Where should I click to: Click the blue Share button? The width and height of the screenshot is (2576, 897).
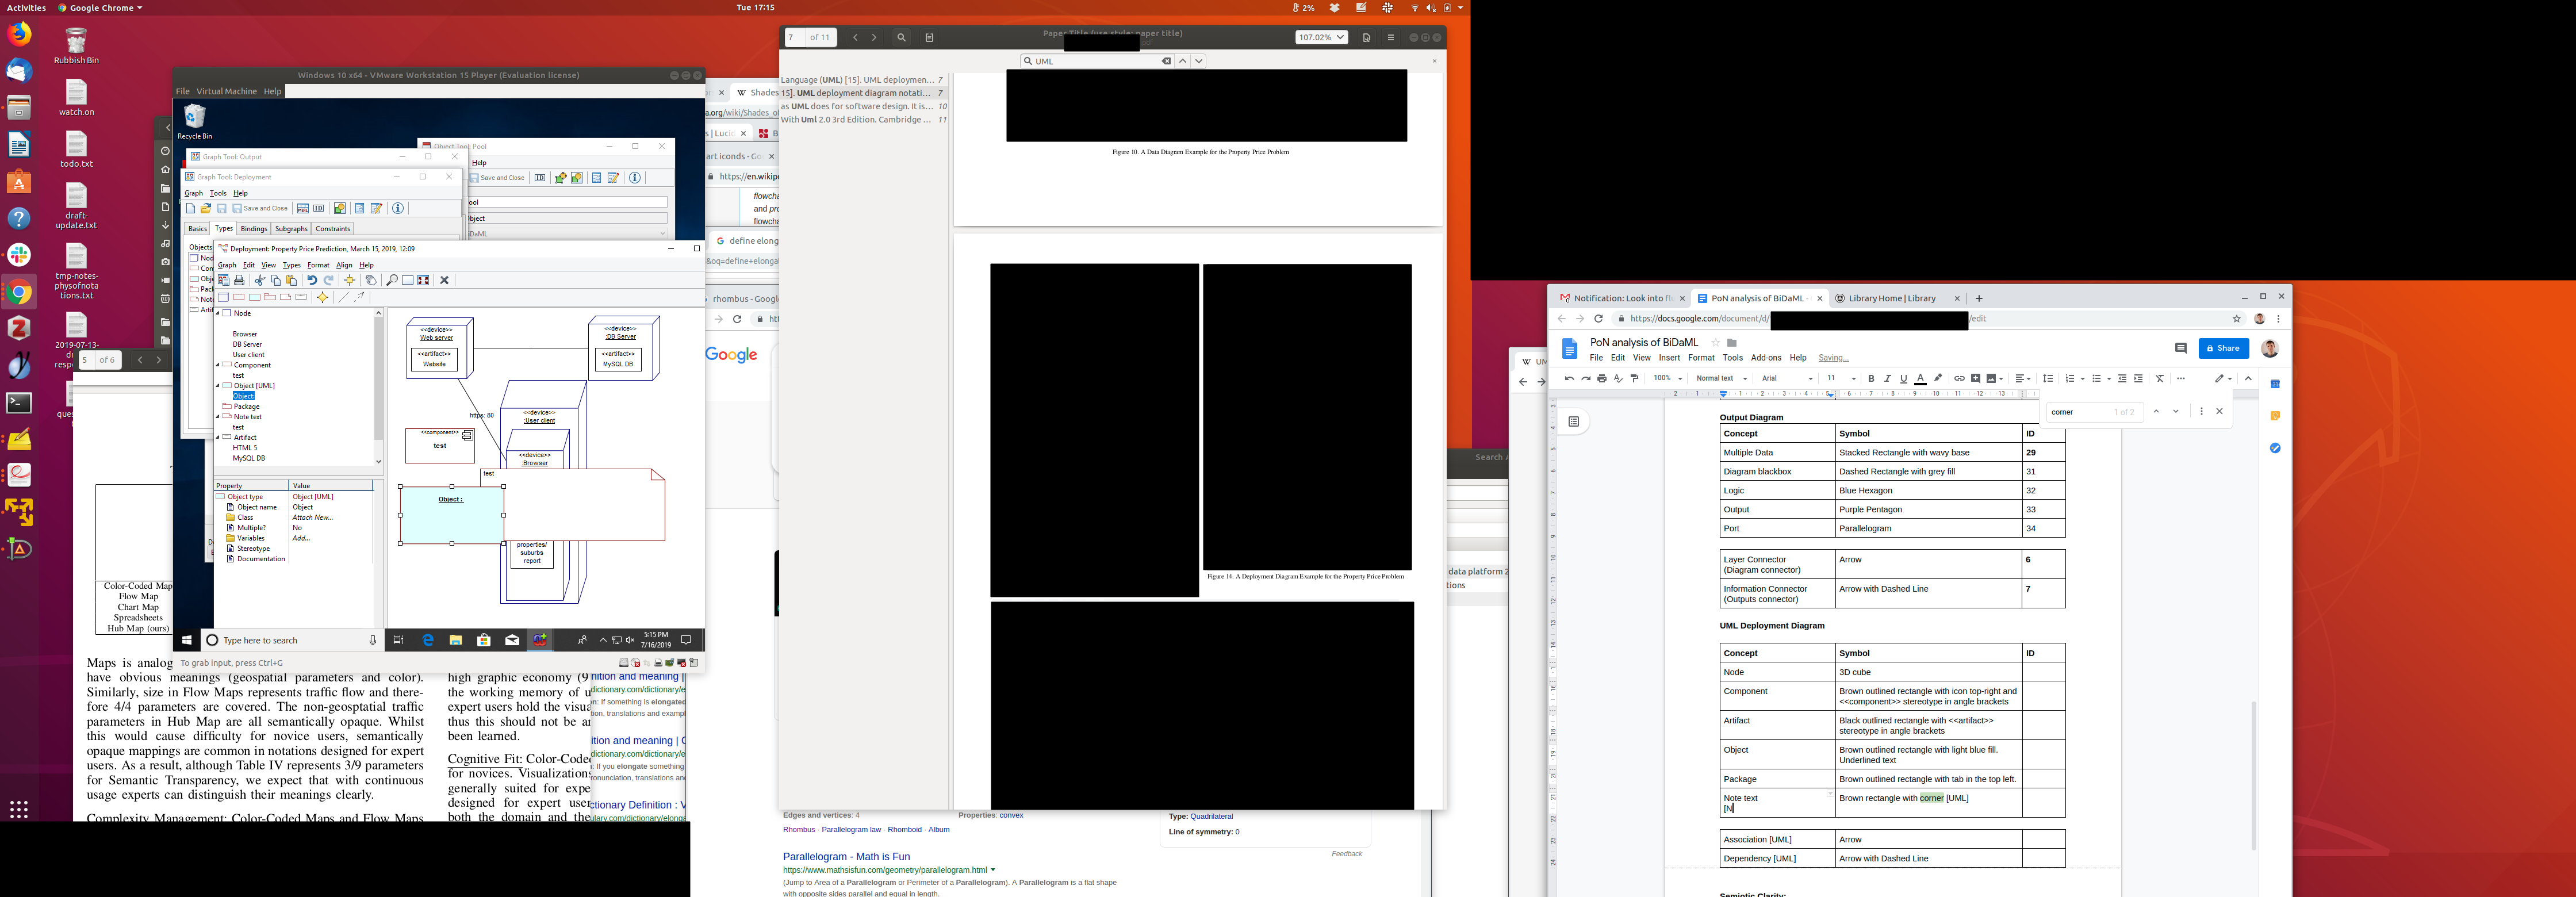(x=2224, y=348)
